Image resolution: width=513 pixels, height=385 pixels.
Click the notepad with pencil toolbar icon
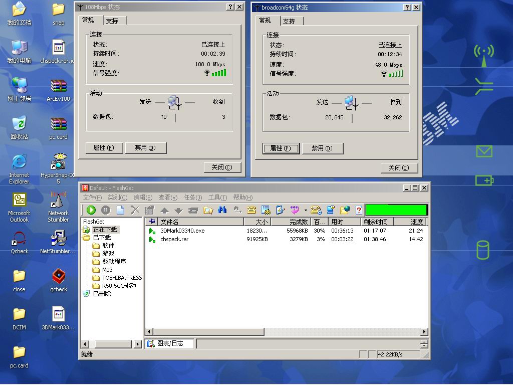pyautogui.click(x=281, y=210)
